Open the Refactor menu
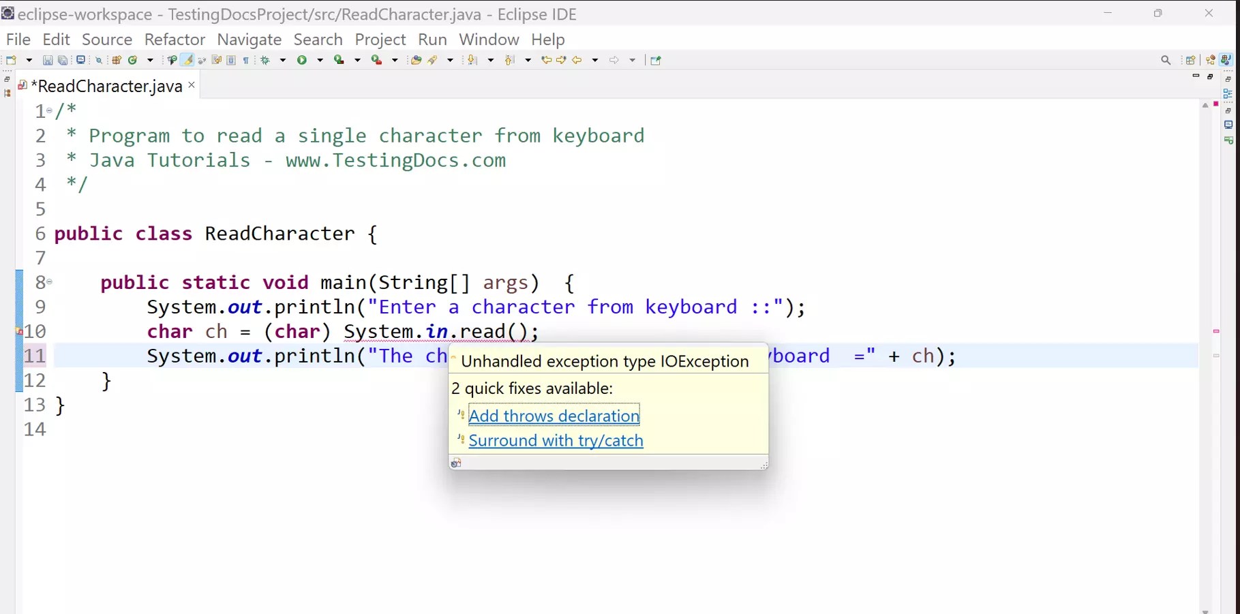 point(175,40)
